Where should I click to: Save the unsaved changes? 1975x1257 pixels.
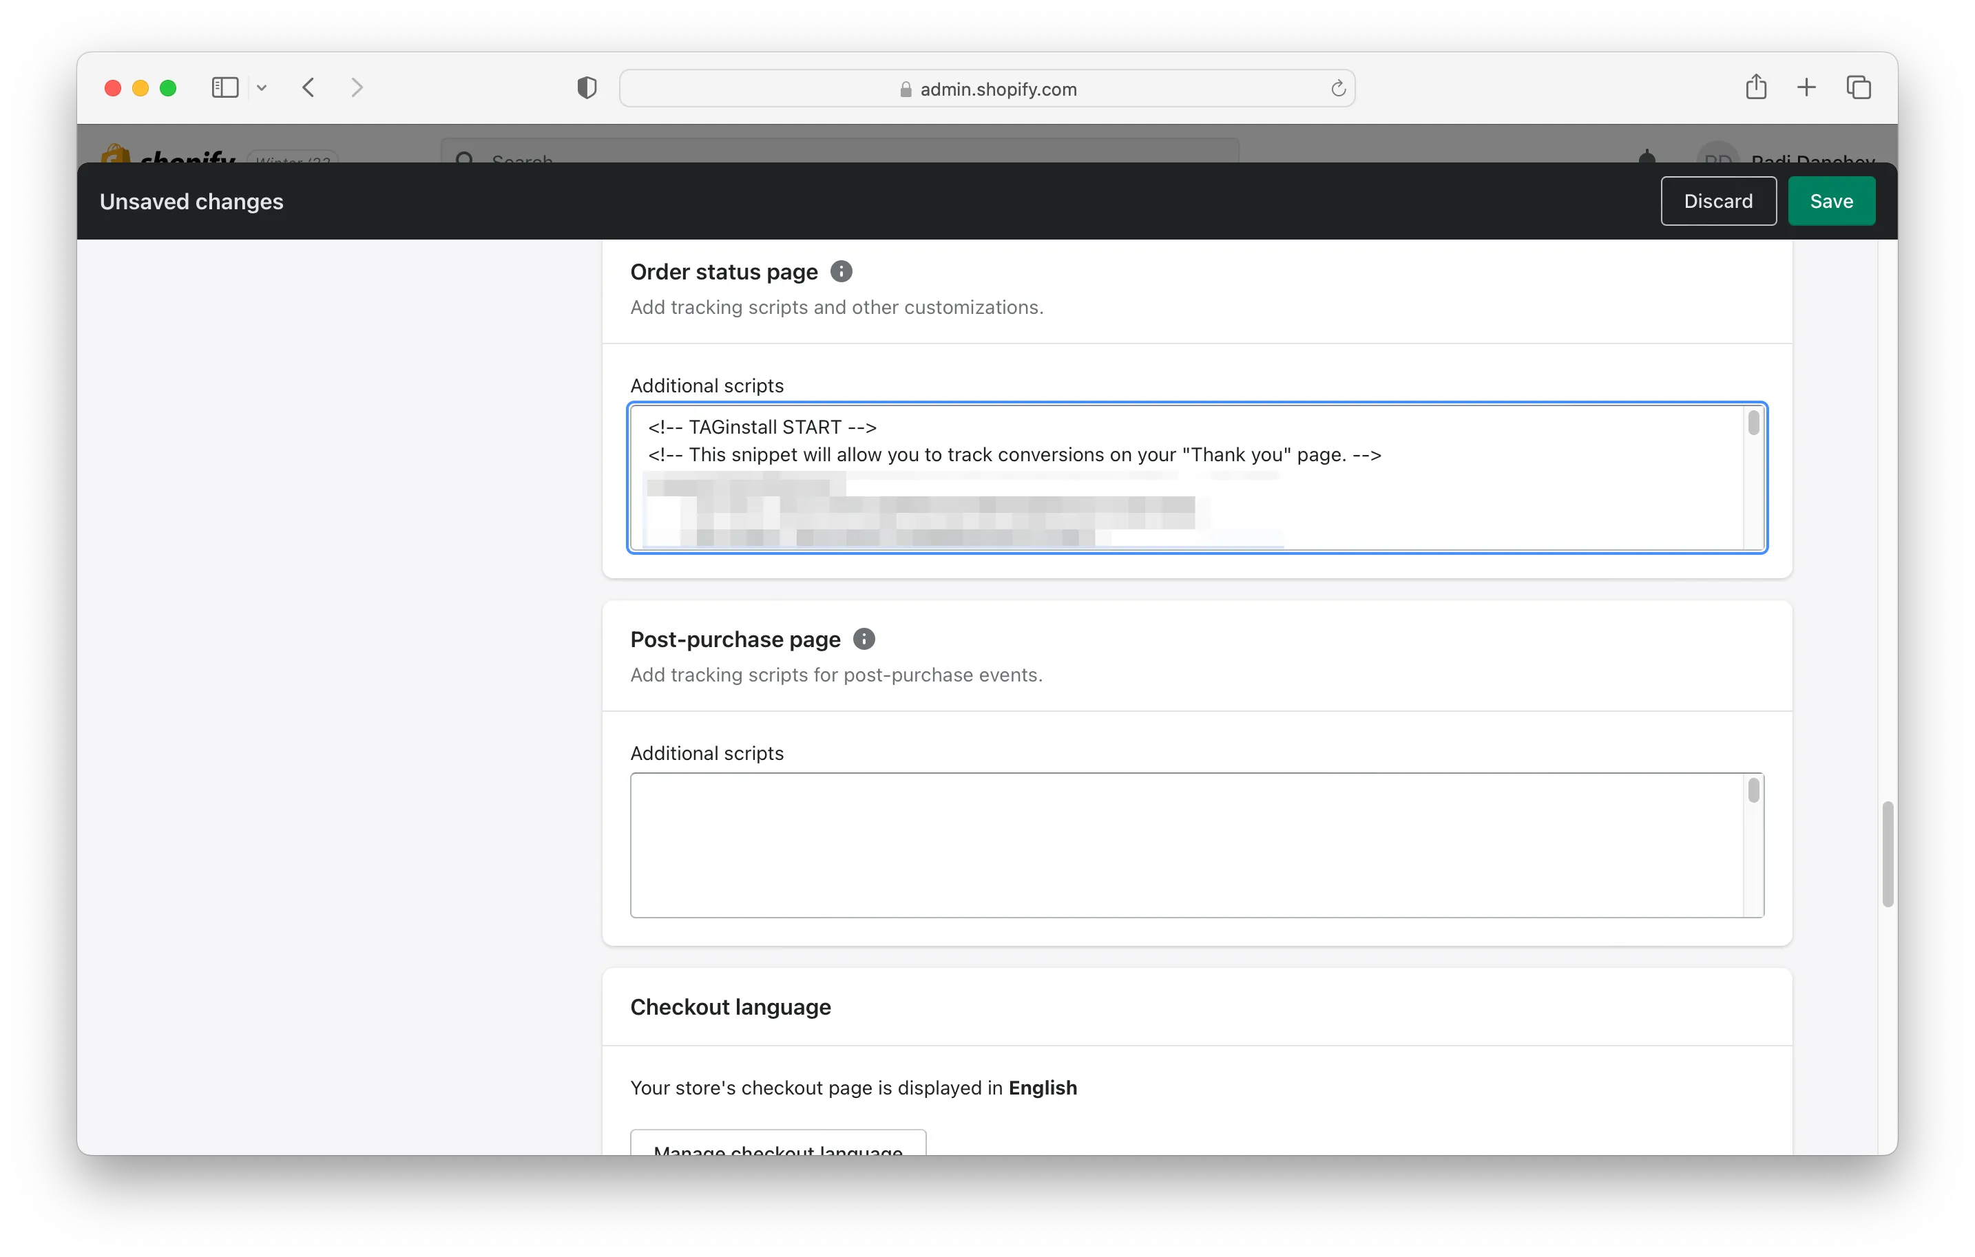(1830, 201)
